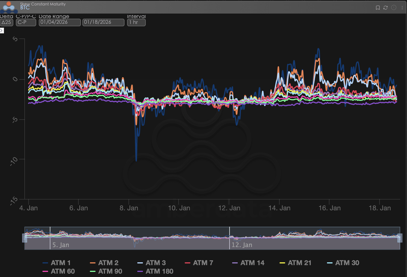The width and height of the screenshot is (407, 277).
Task: Expand the side panel with the chevron
Action: (x=2, y=30)
